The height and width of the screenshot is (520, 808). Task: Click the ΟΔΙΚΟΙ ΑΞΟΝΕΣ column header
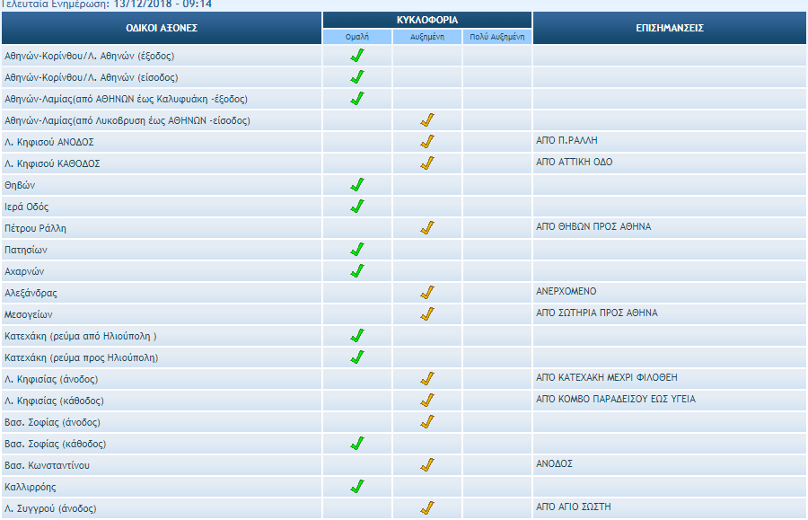point(162,28)
